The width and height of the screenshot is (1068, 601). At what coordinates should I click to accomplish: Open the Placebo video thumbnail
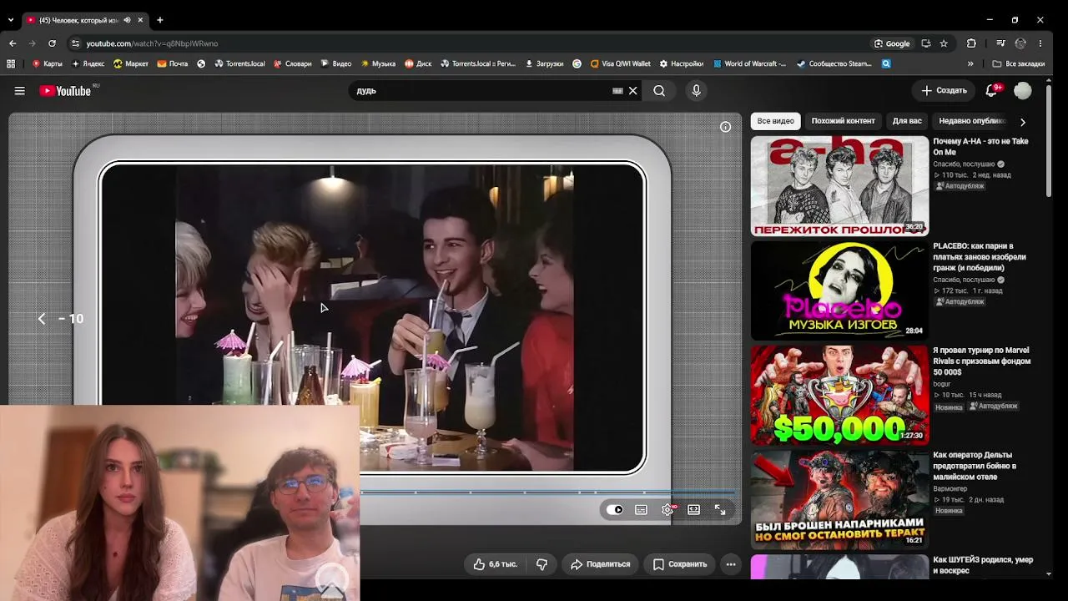839,290
